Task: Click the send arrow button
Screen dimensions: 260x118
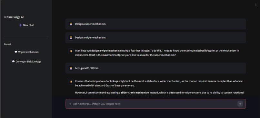Action: click(x=240, y=104)
